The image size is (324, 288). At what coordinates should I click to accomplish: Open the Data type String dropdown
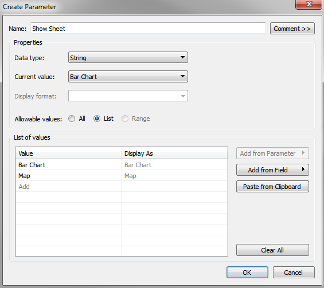click(x=128, y=58)
